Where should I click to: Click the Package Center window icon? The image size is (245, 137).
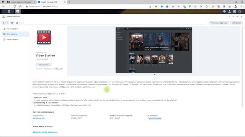coord(4,16)
